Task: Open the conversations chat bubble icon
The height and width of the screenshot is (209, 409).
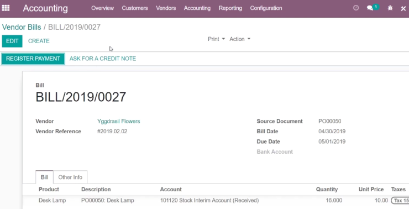Action: [370, 8]
